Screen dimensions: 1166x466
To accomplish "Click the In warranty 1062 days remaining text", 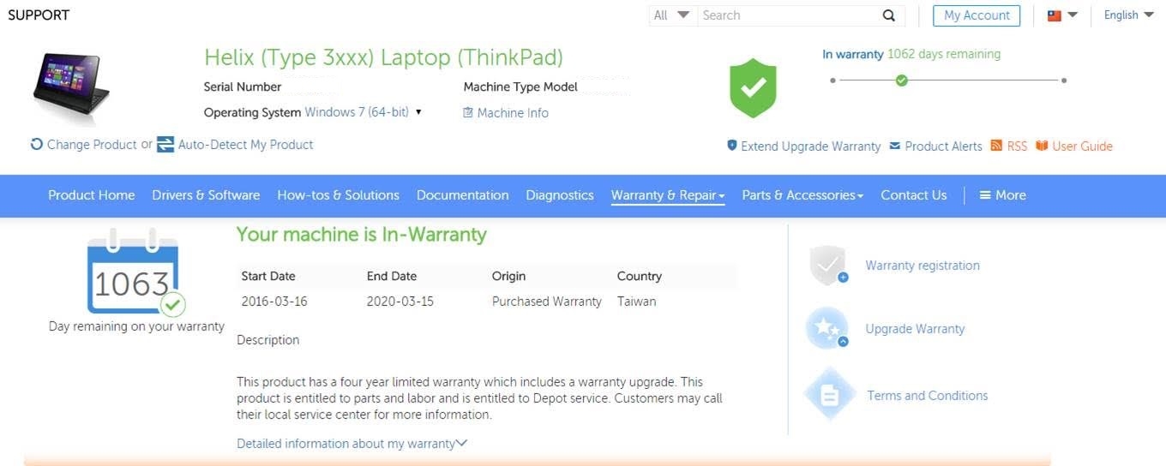I will point(911,54).
